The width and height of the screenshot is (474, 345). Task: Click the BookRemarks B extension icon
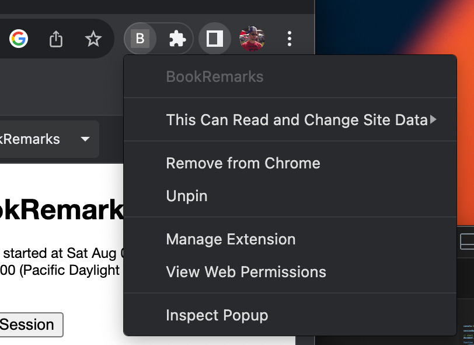coord(140,39)
